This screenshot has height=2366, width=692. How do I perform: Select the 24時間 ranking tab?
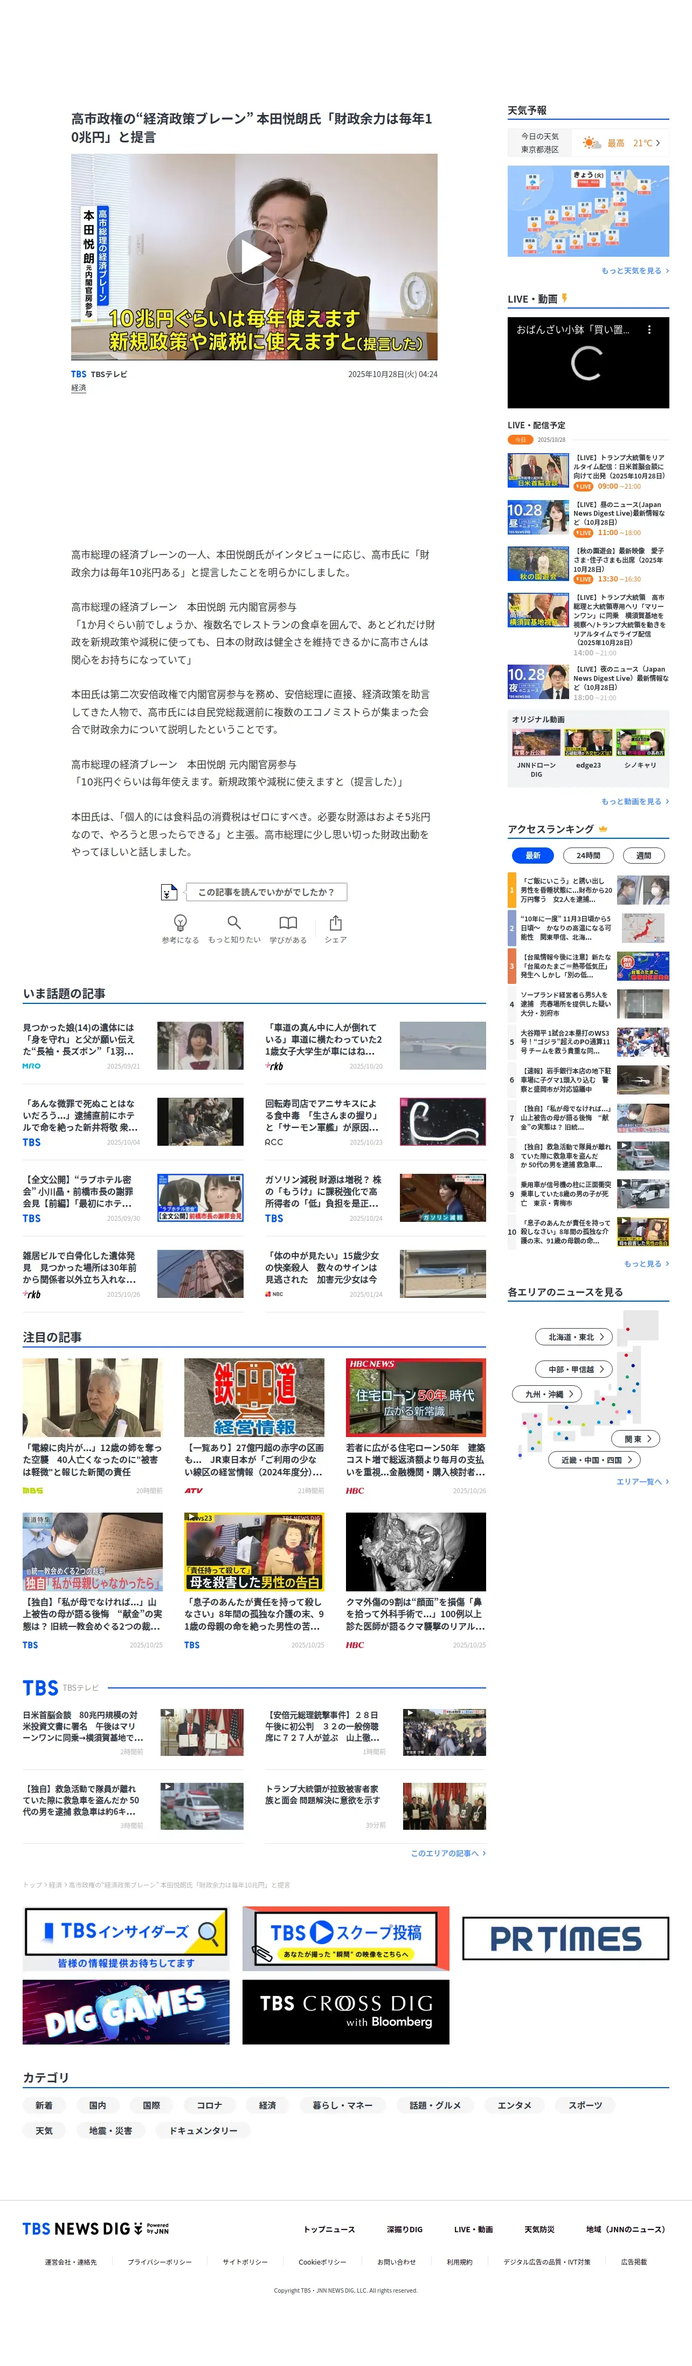pyautogui.click(x=589, y=855)
